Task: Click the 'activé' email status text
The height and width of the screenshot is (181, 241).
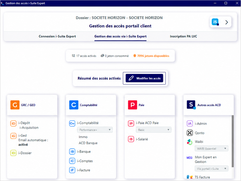Action: [23, 145]
